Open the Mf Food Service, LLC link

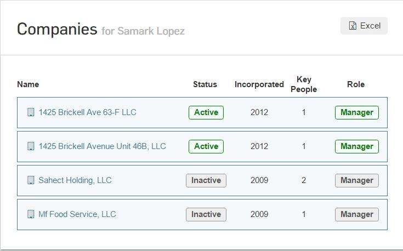pyautogui.click(x=77, y=214)
